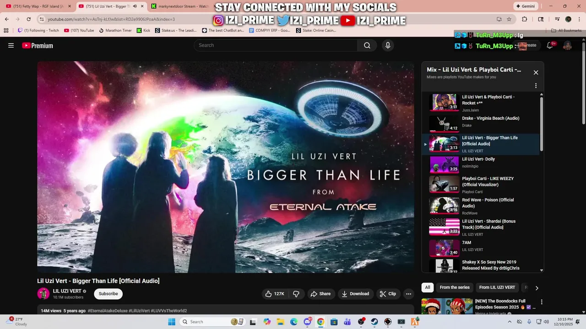
Task: Open the Chrome profile avatar
Action: (568, 19)
